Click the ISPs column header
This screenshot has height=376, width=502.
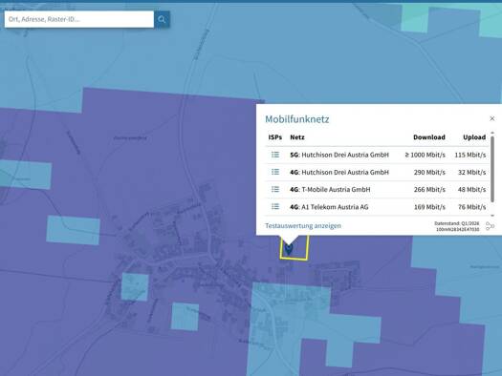click(x=275, y=137)
